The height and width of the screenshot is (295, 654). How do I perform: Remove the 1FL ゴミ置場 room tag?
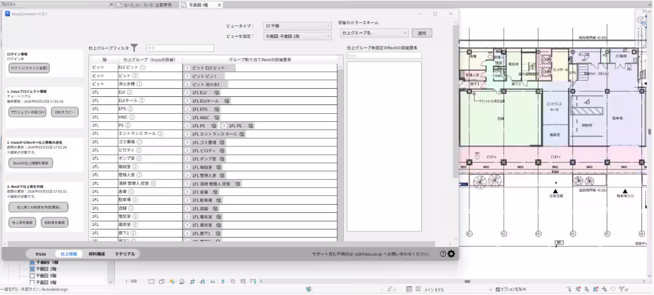[x=188, y=142]
